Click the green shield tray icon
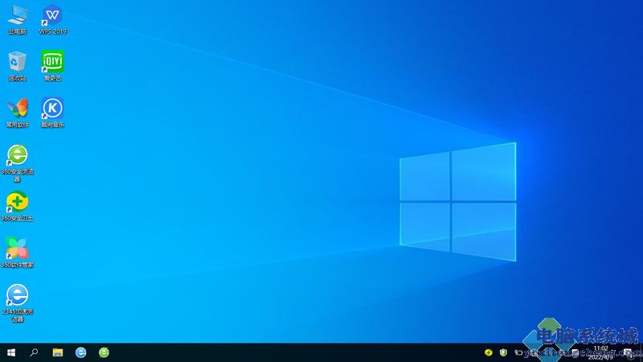The image size is (643, 362). click(504, 352)
